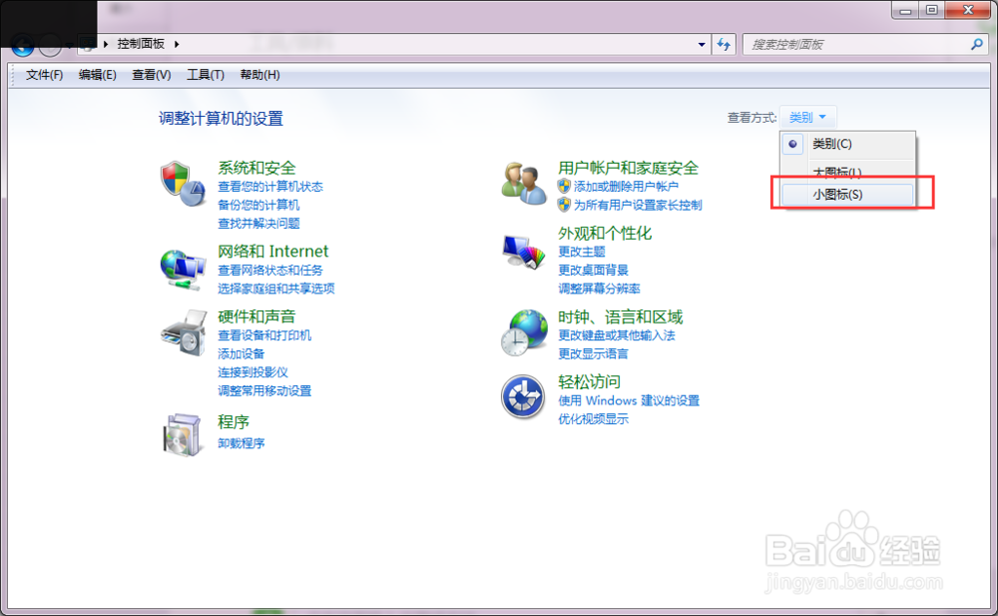
Task: Open the 用户帐户和家庭安全 heading link
Action: (x=628, y=168)
